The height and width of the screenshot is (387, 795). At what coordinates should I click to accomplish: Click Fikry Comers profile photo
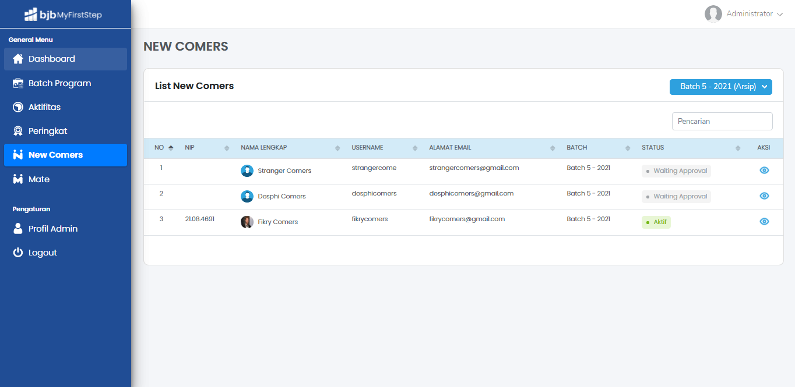pyautogui.click(x=247, y=222)
